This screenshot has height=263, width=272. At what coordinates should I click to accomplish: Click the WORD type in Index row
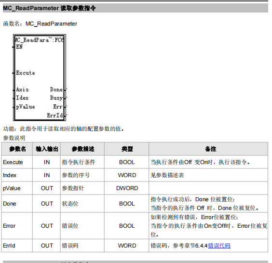click(x=127, y=175)
